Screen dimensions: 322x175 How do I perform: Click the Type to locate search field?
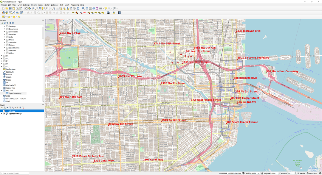point(15,173)
